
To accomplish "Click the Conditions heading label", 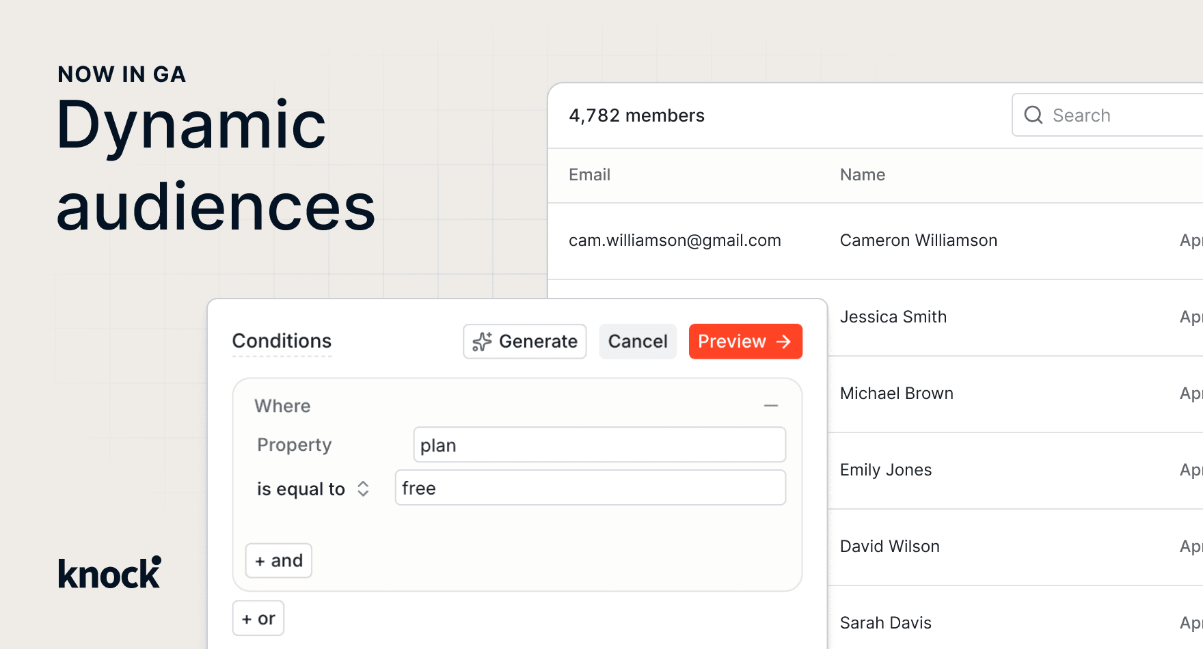I will pos(282,341).
